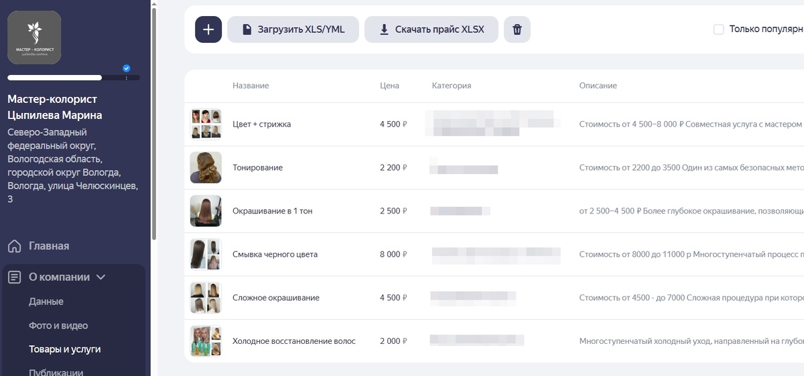Open the Цвет + стрижка thumbnail

coord(206,124)
